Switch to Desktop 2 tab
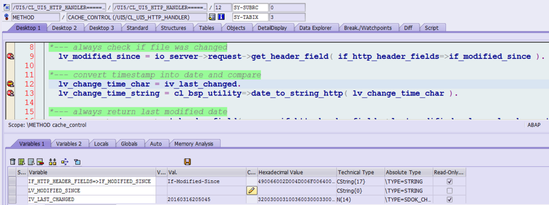This screenshot has width=549, height=205. click(64, 27)
